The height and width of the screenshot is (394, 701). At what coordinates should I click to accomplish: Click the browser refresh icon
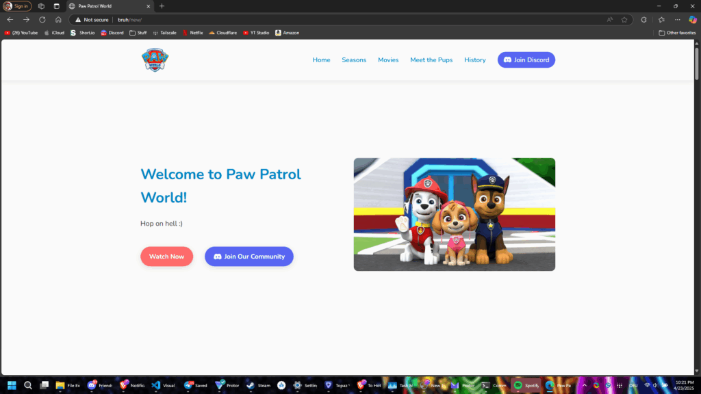coord(42,20)
